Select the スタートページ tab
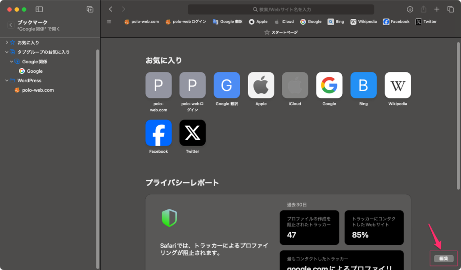The height and width of the screenshot is (270, 461). coord(280,32)
